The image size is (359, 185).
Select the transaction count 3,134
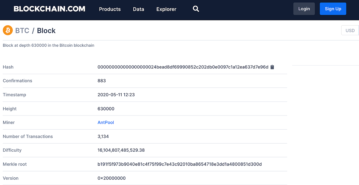[x=103, y=137]
